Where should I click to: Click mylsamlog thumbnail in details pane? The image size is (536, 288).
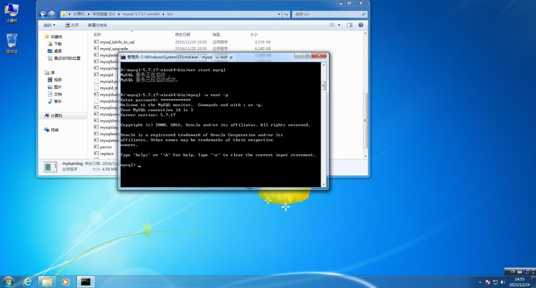pyautogui.click(x=51, y=167)
